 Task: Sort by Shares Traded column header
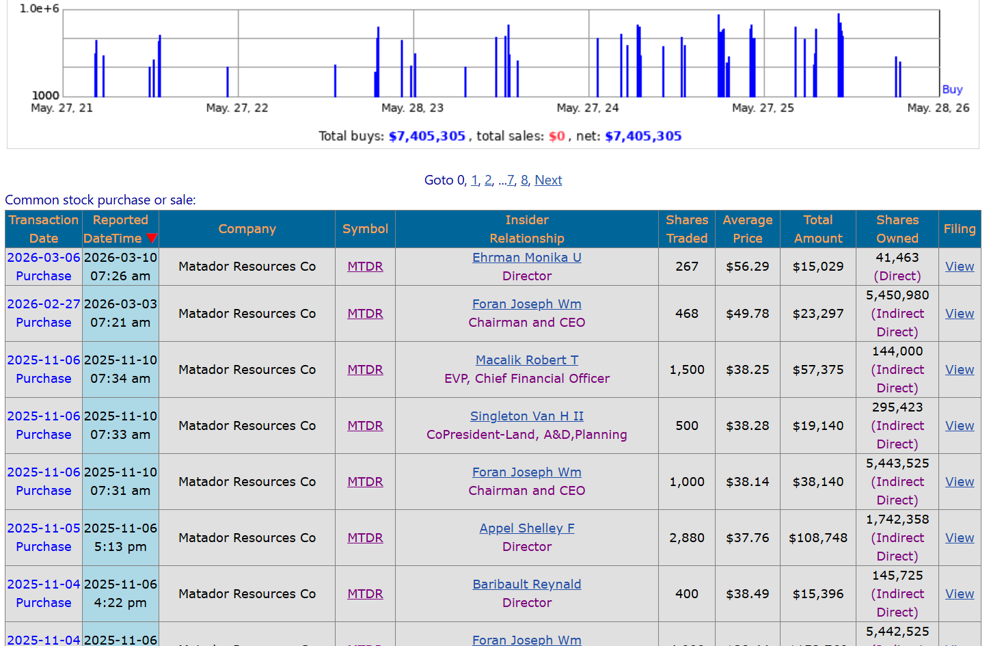[x=687, y=229]
